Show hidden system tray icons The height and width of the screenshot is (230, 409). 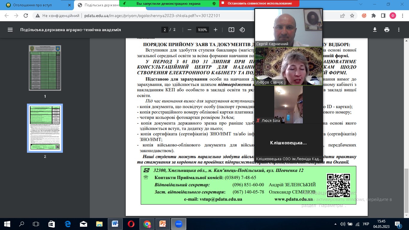pos(336,224)
